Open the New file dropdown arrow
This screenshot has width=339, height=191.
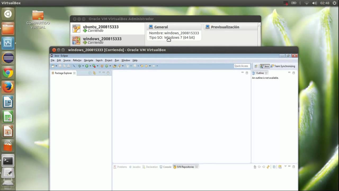pyautogui.click(x=56, y=66)
